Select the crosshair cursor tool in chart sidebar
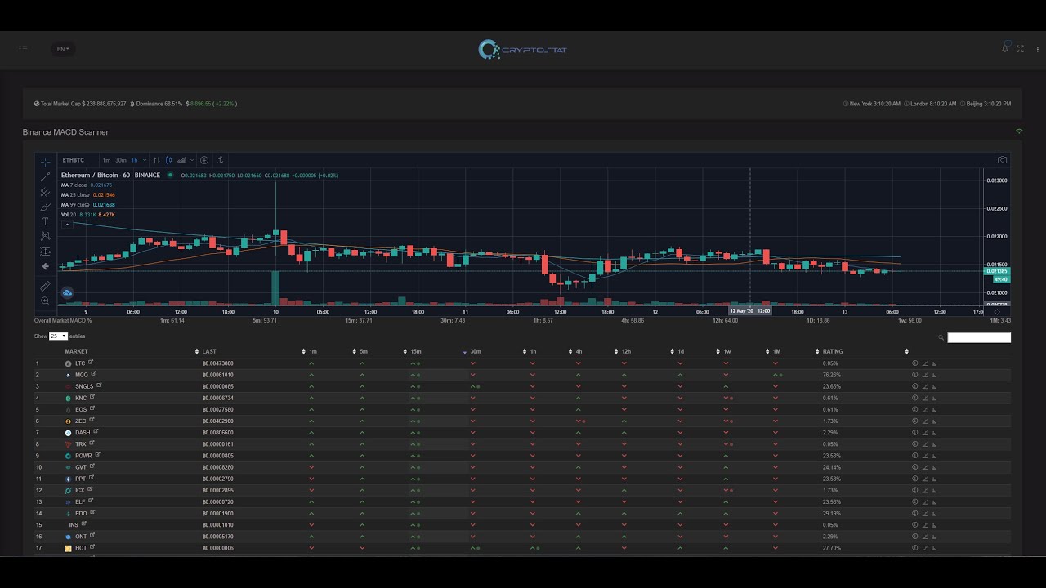The height and width of the screenshot is (588, 1046). pyautogui.click(x=45, y=163)
